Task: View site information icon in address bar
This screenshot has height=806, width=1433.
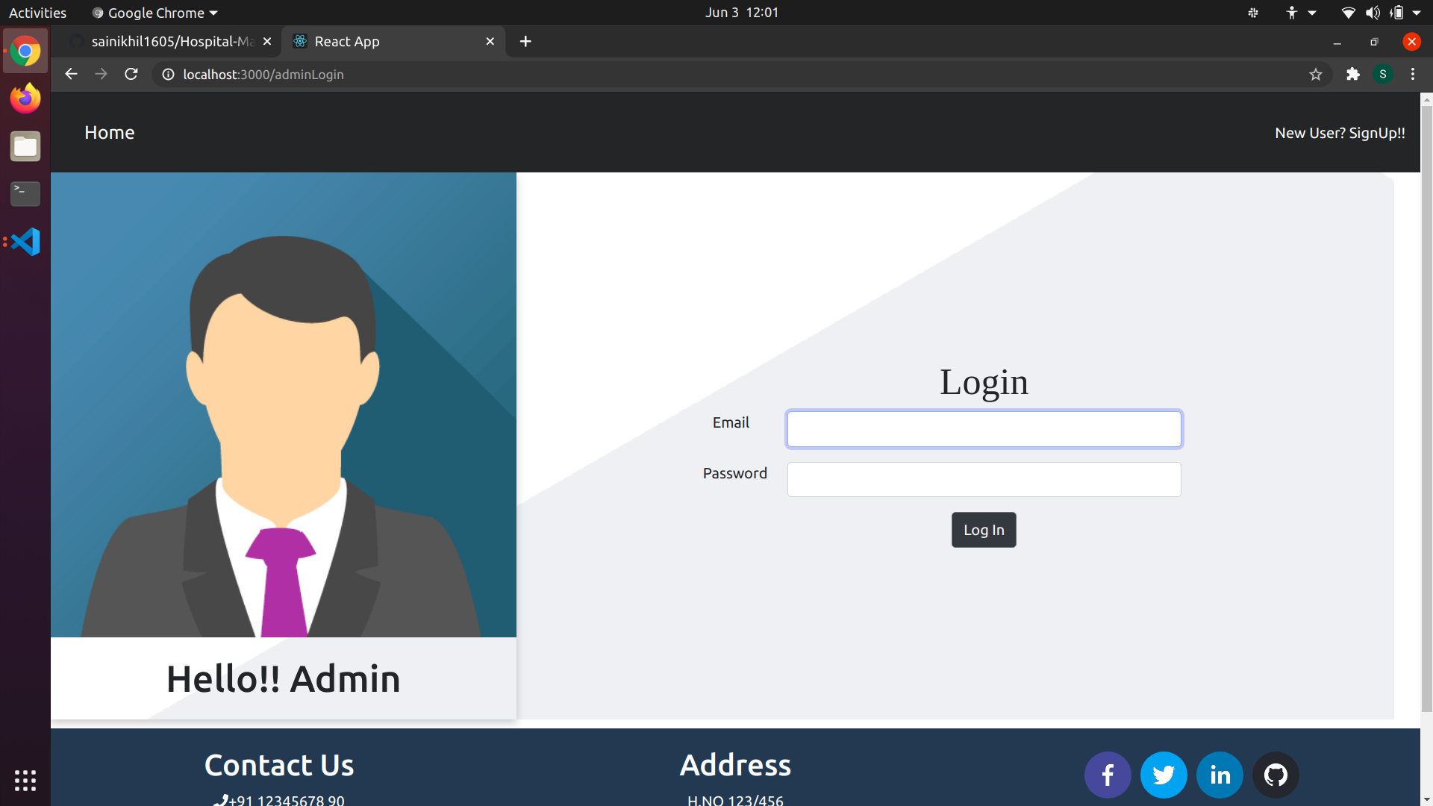Action: (169, 75)
